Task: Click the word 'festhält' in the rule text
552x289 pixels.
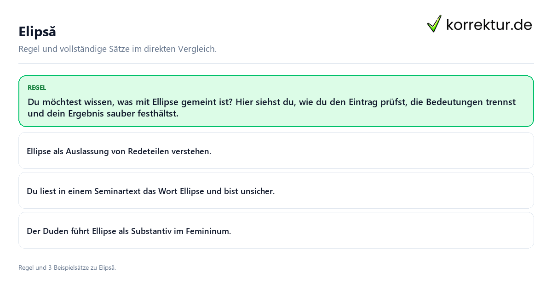Action: 158,113
